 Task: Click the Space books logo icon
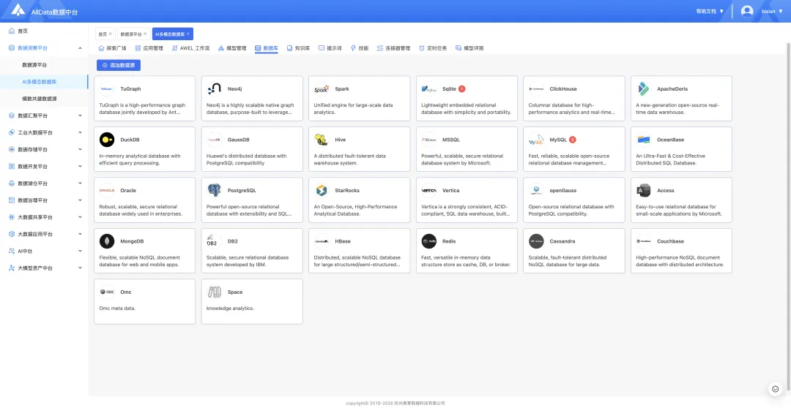(214, 292)
